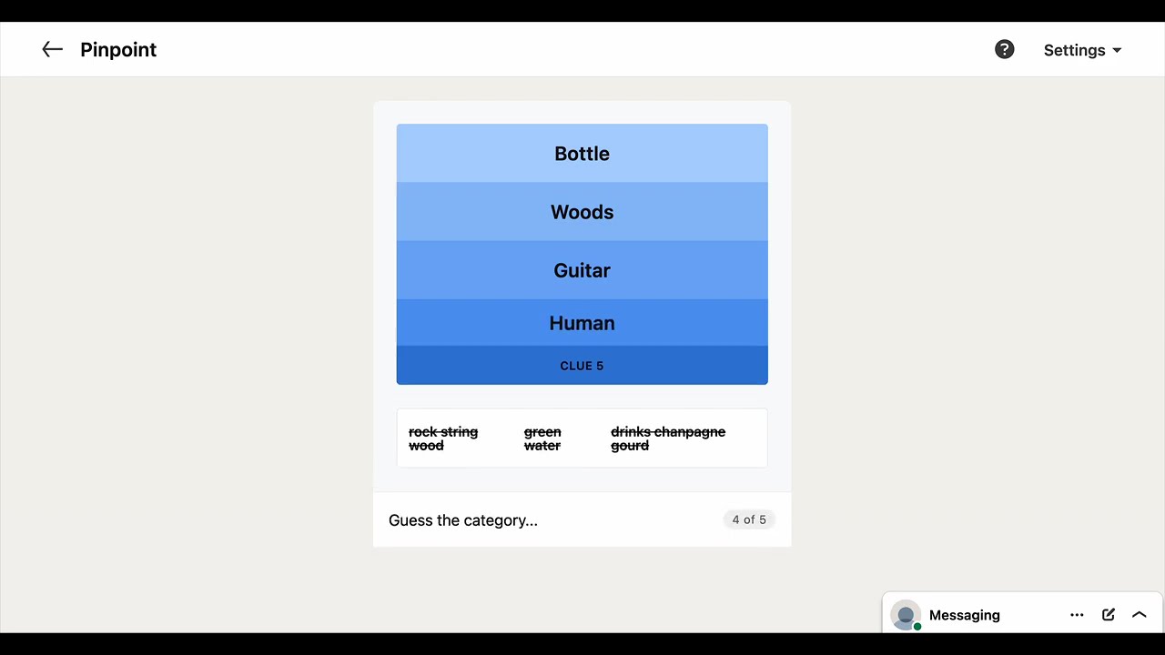Select the Guitar clue row
Screen dimensions: 1165x655
pos(582,270)
